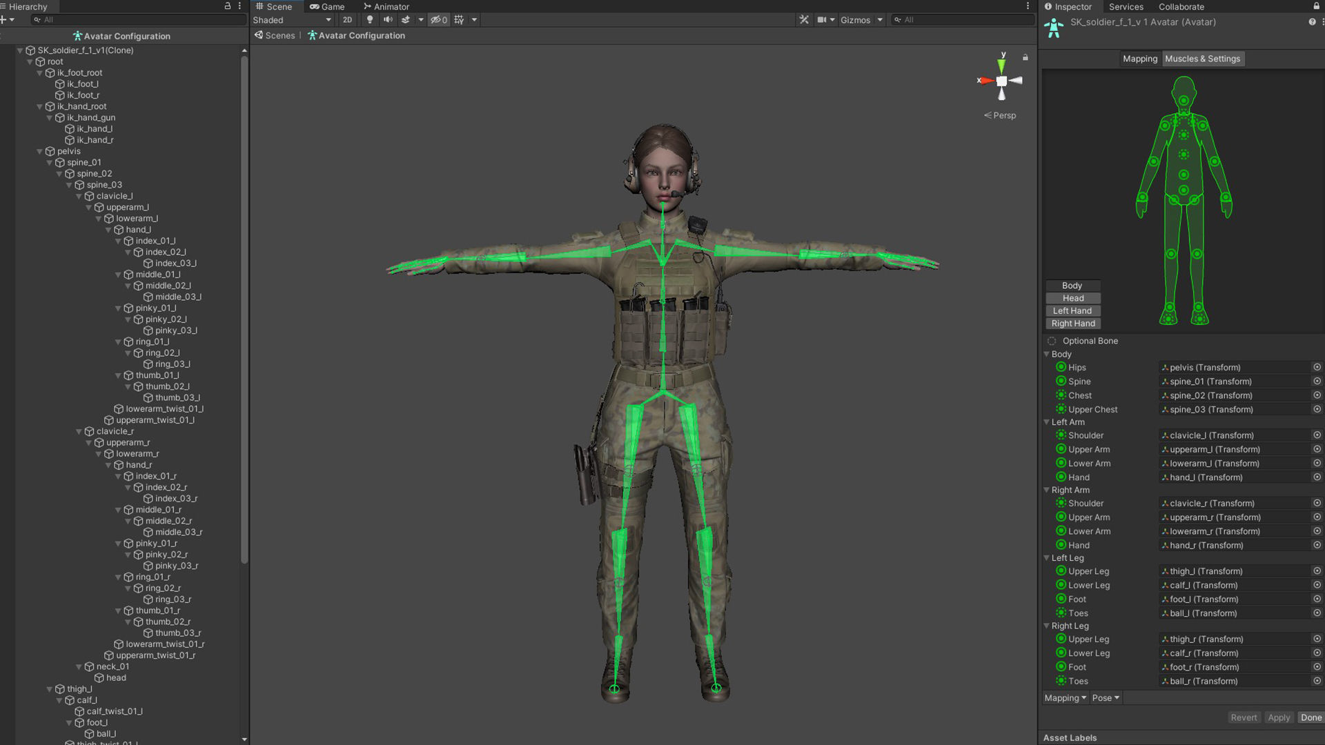Screen dimensions: 1325x745
Task: Open the Pose dropdown at panel bottom
Action: coord(1105,697)
